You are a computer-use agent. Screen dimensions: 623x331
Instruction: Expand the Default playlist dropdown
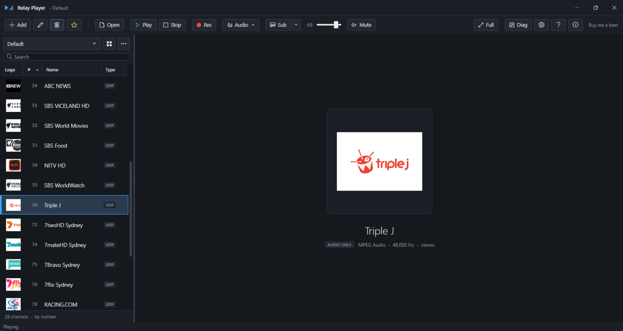click(x=52, y=44)
